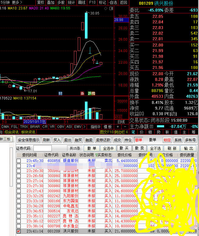This screenshot has height=236, width=199.
Task: Click the 多股 toolbar item
Action: (61, 2)
